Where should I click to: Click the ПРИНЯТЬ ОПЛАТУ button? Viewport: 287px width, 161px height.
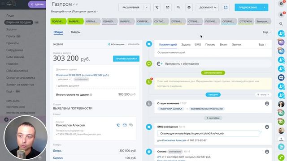pos(126,59)
